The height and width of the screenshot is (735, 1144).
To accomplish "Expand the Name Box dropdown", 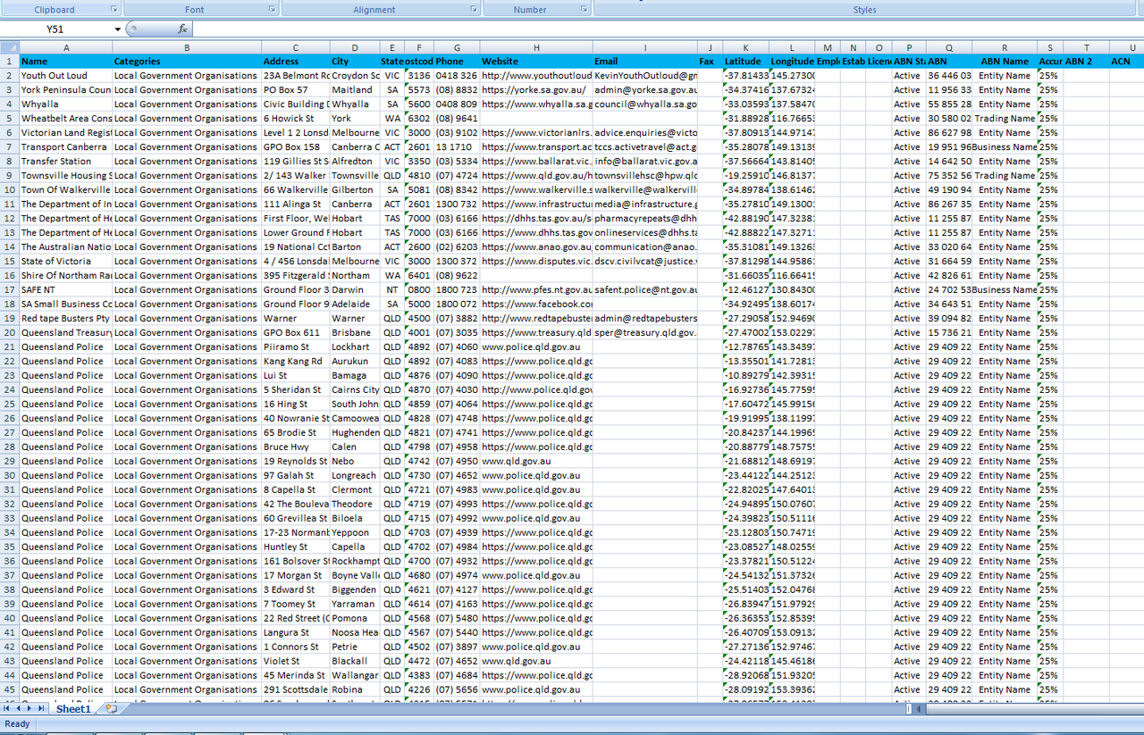I will tap(117, 29).
